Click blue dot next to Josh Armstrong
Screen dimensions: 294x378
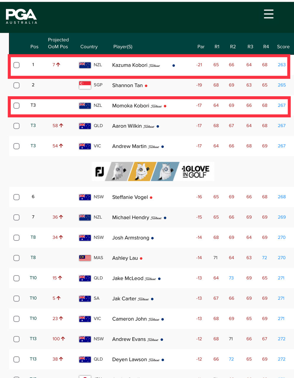[152, 238]
